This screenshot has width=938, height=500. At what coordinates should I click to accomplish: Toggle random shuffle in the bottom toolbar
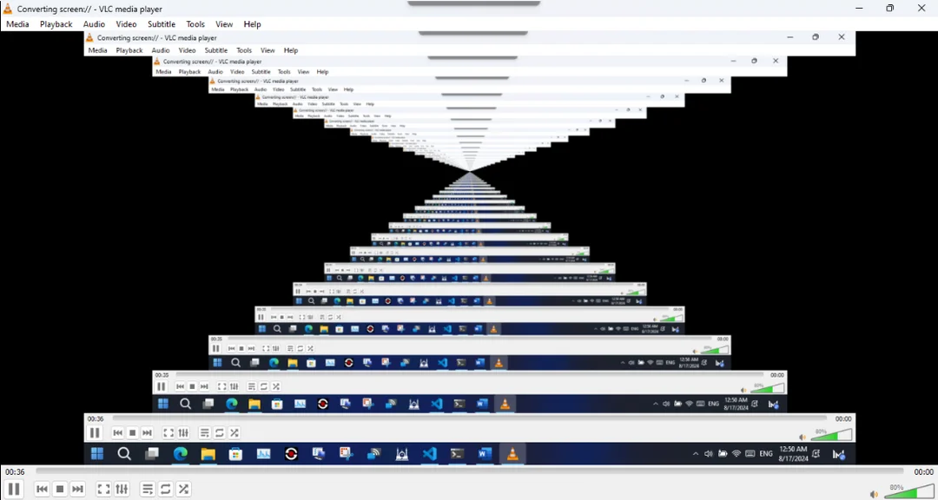coord(183,490)
